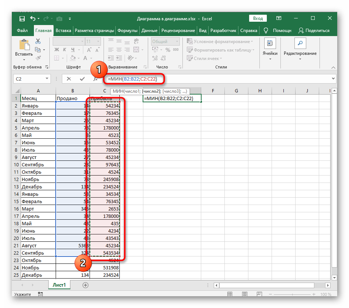Click the Cancel X formula button
This screenshot has width=349, height=308.
(x=69, y=79)
